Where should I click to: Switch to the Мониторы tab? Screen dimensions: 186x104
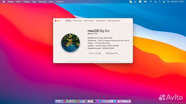tap(78, 21)
